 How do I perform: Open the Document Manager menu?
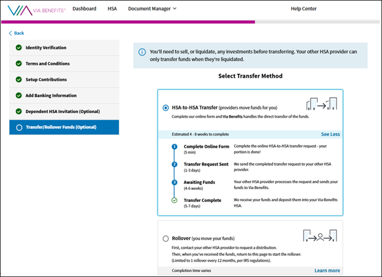pos(152,8)
